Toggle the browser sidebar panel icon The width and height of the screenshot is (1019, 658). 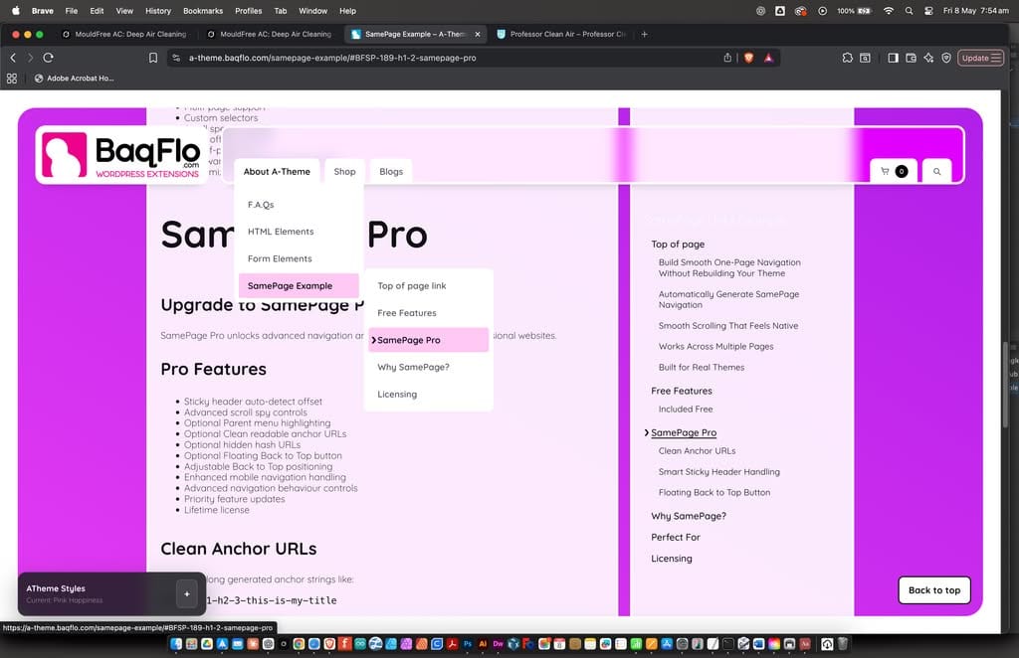(893, 58)
